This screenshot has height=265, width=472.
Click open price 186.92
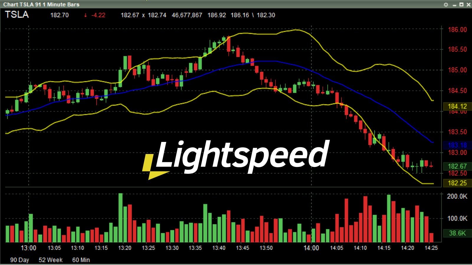[x=217, y=15]
